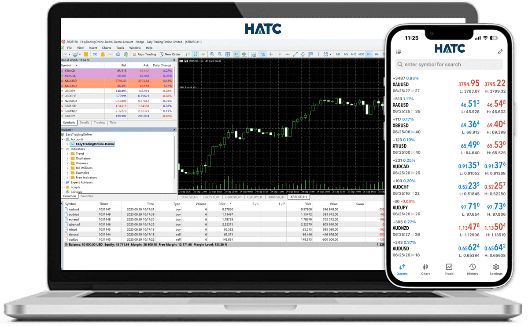Open Chart tab in phone bottom bar
The height and width of the screenshot is (326, 532).
pyautogui.click(x=425, y=269)
